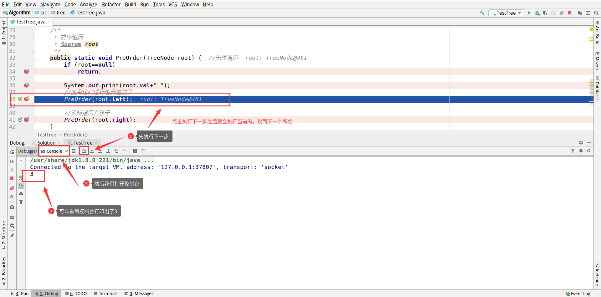Click the console up-arrow stack trace icon
The width and height of the screenshot is (601, 297).
click(21, 161)
